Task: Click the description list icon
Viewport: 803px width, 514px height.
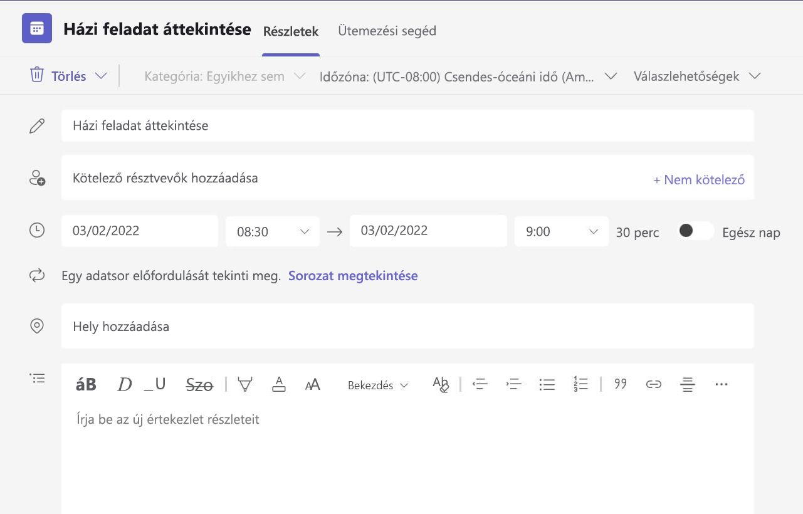Action: 37,379
